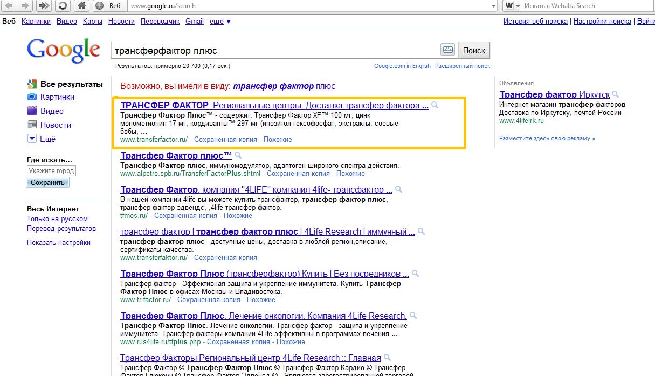Open Новости in the top Google bar
Viewport: 655px width, 376px height.
(x=121, y=22)
